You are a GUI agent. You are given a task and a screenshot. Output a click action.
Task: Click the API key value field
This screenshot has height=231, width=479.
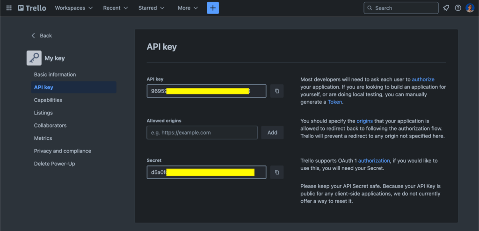[206, 91]
